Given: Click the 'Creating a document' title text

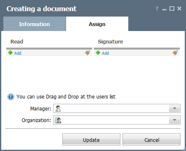Looking at the screenshot, I should coord(42,9).
